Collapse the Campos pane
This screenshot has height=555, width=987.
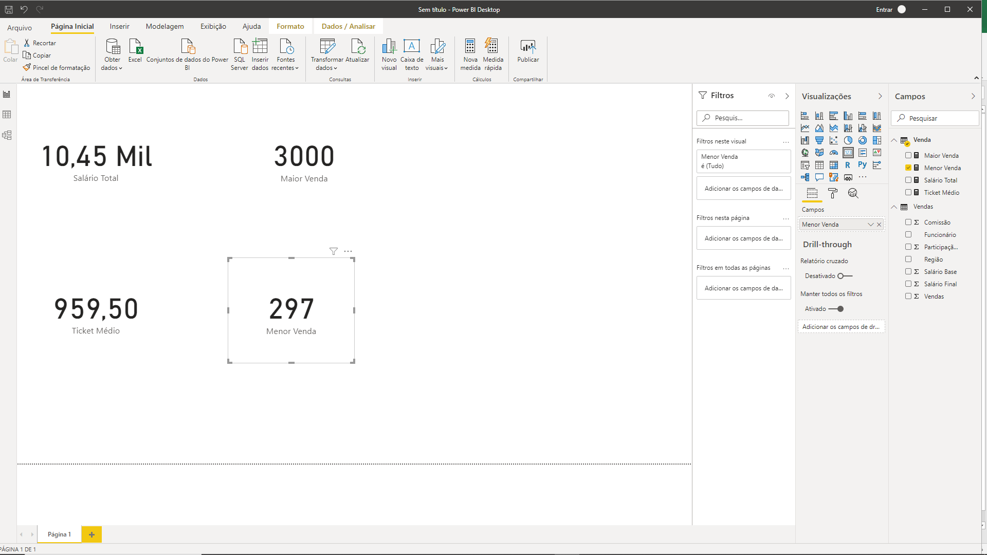[x=973, y=96]
